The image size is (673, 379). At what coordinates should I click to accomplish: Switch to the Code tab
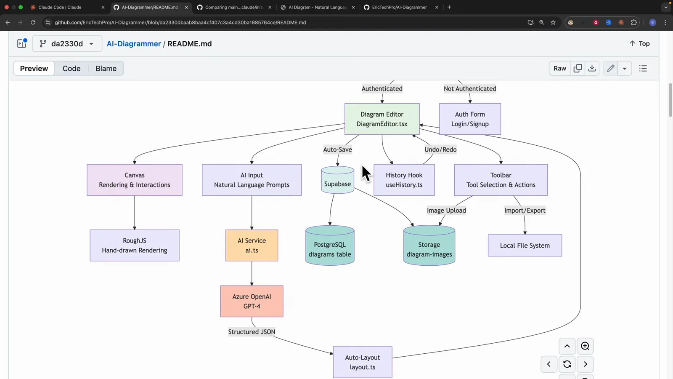[x=72, y=68]
